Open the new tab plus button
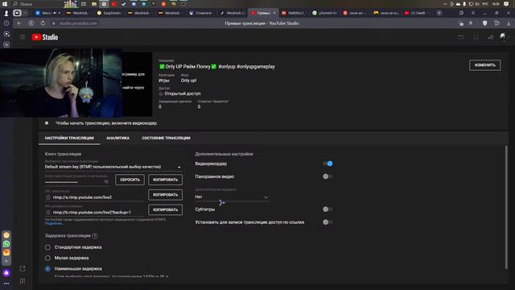 (439, 13)
